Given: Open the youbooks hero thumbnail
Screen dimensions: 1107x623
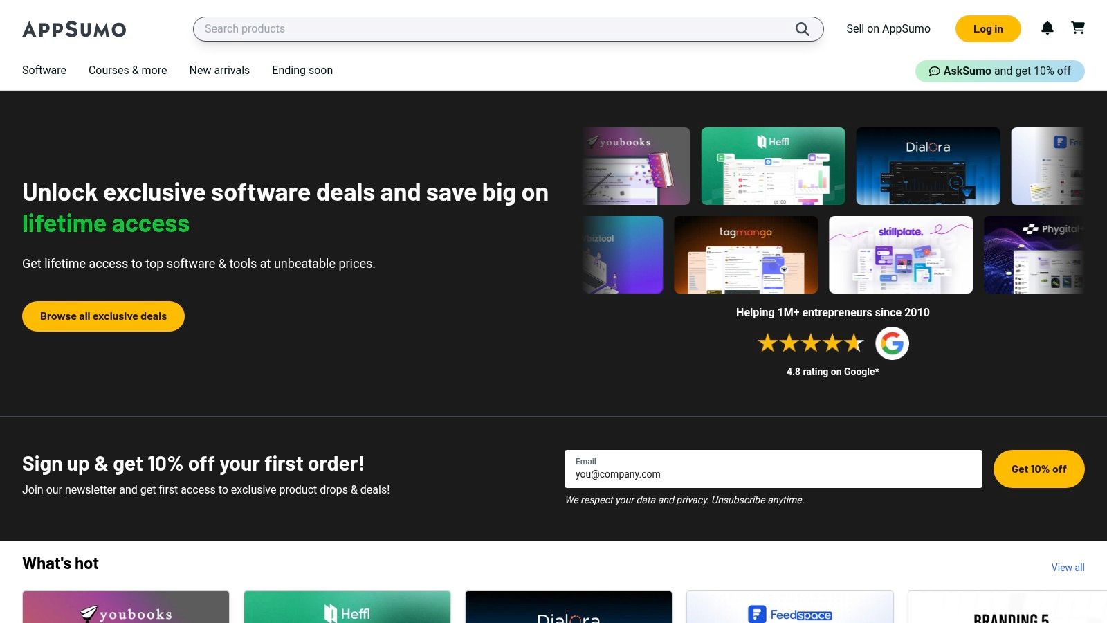Looking at the screenshot, I should (637, 166).
